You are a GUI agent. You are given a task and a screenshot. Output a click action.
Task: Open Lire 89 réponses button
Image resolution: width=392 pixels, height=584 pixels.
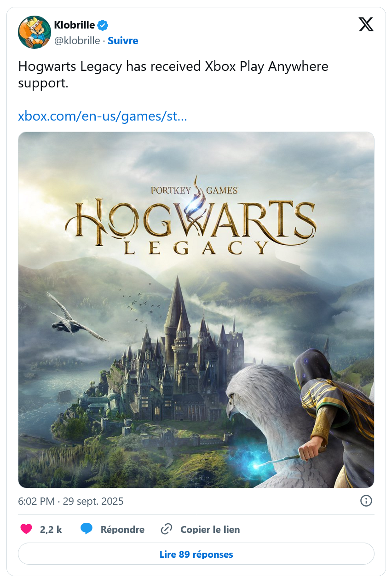[x=196, y=554]
